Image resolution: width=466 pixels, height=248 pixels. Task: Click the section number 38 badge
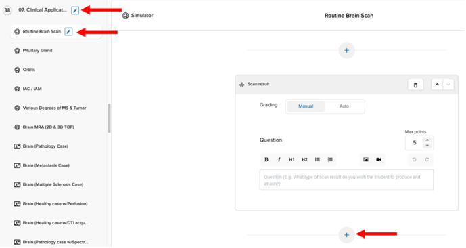tap(7, 10)
